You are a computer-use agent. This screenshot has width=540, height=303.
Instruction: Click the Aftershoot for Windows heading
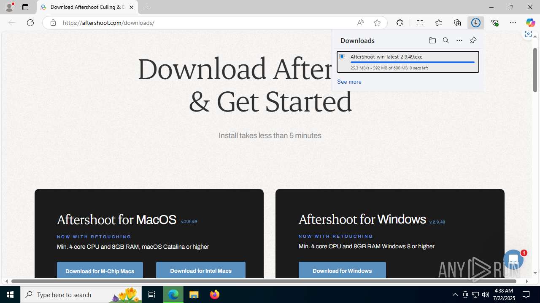pyautogui.click(x=362, y=219)
